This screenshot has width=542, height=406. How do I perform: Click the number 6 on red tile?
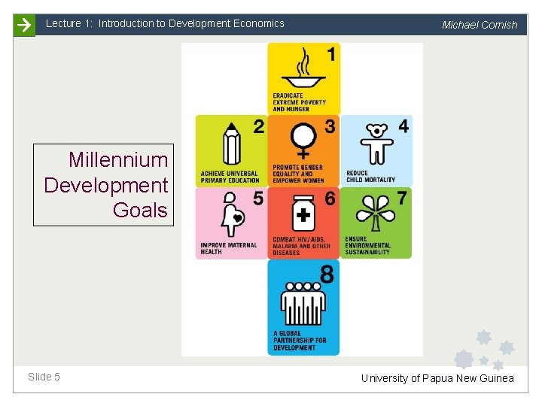point(330,198)
